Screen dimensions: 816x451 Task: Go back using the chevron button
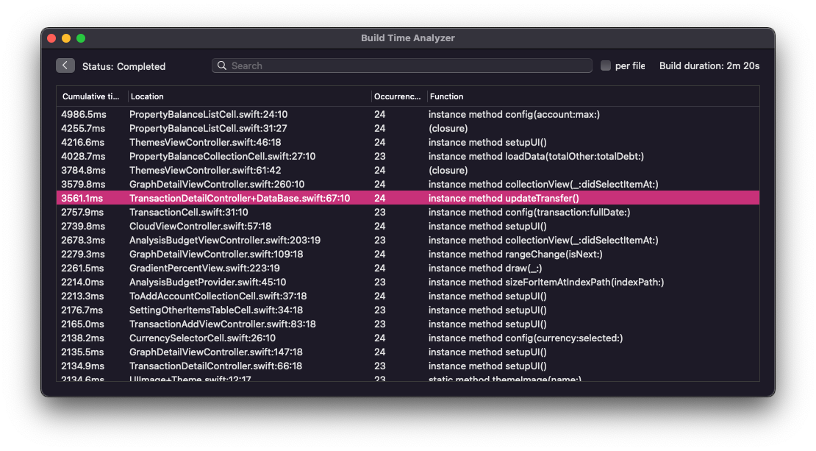tap(65, 65)
